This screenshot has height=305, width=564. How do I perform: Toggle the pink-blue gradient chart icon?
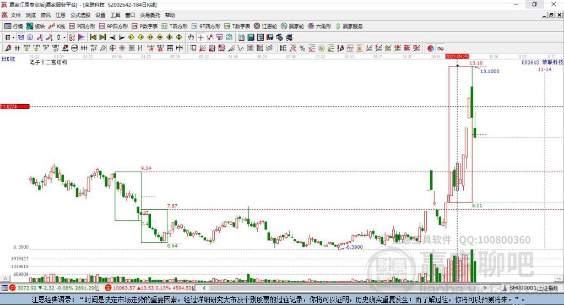[x=82, y=37]
